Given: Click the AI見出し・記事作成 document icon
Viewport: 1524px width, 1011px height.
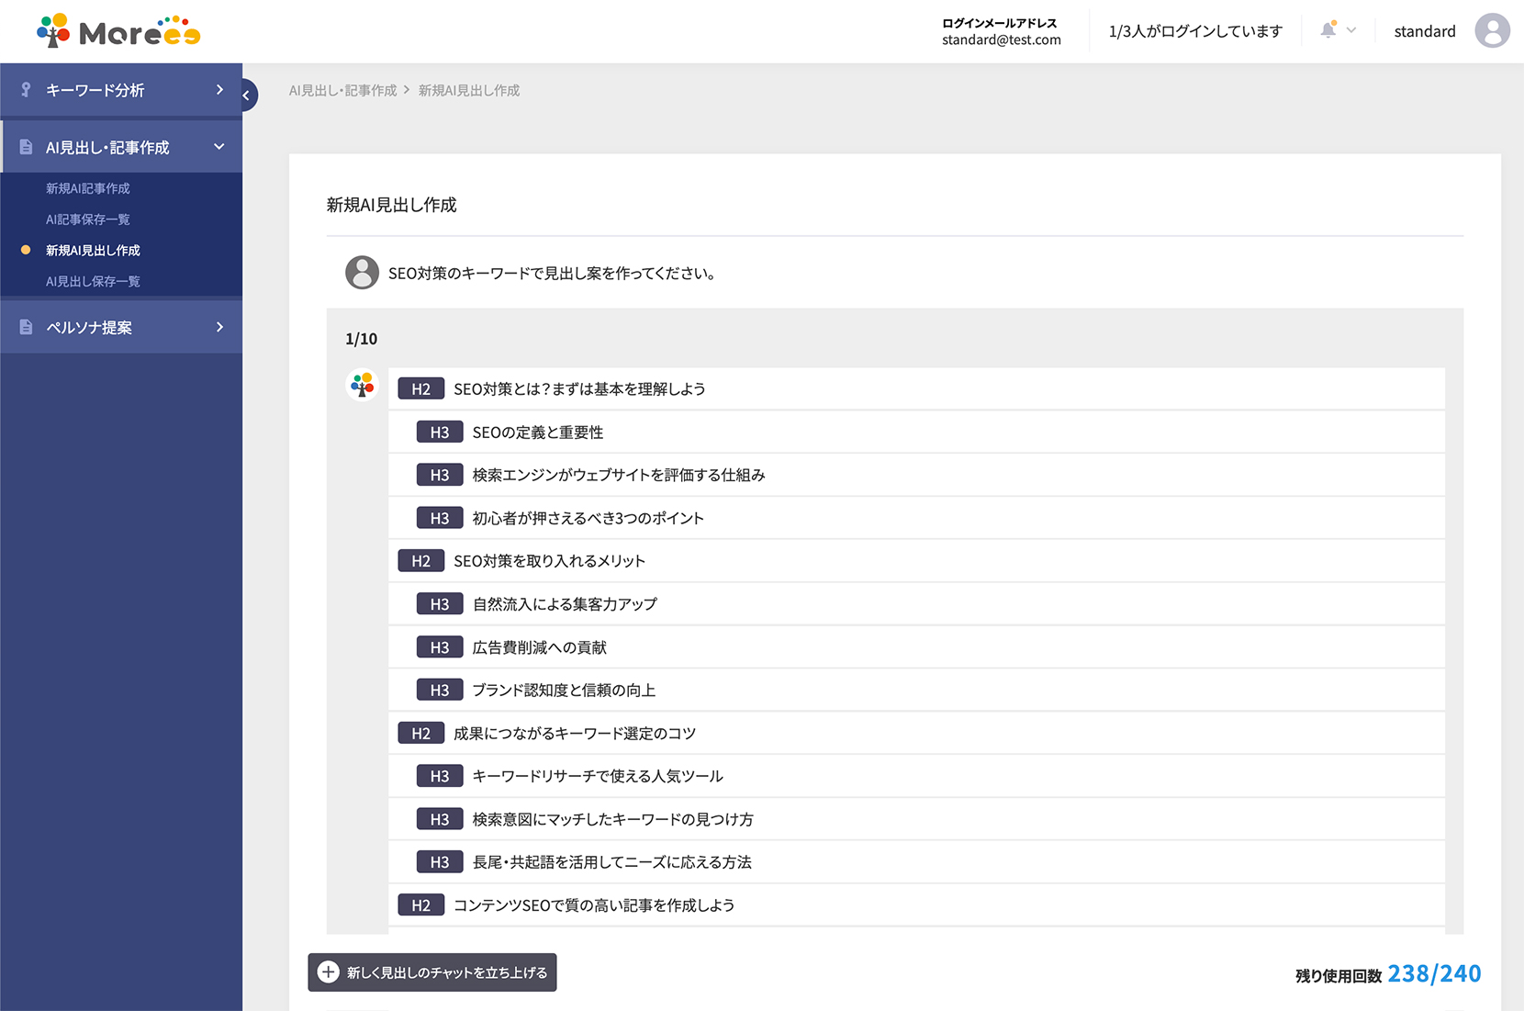Looking at the screenshot, I should tap(26, 147).
